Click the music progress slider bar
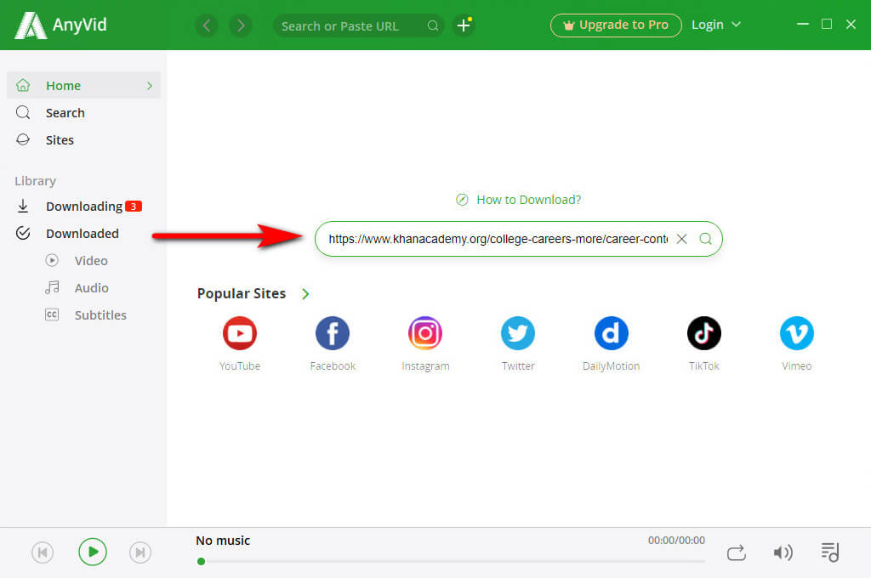Image resolution: width=871 pixels, height=578 pixels. coord(451,561)
